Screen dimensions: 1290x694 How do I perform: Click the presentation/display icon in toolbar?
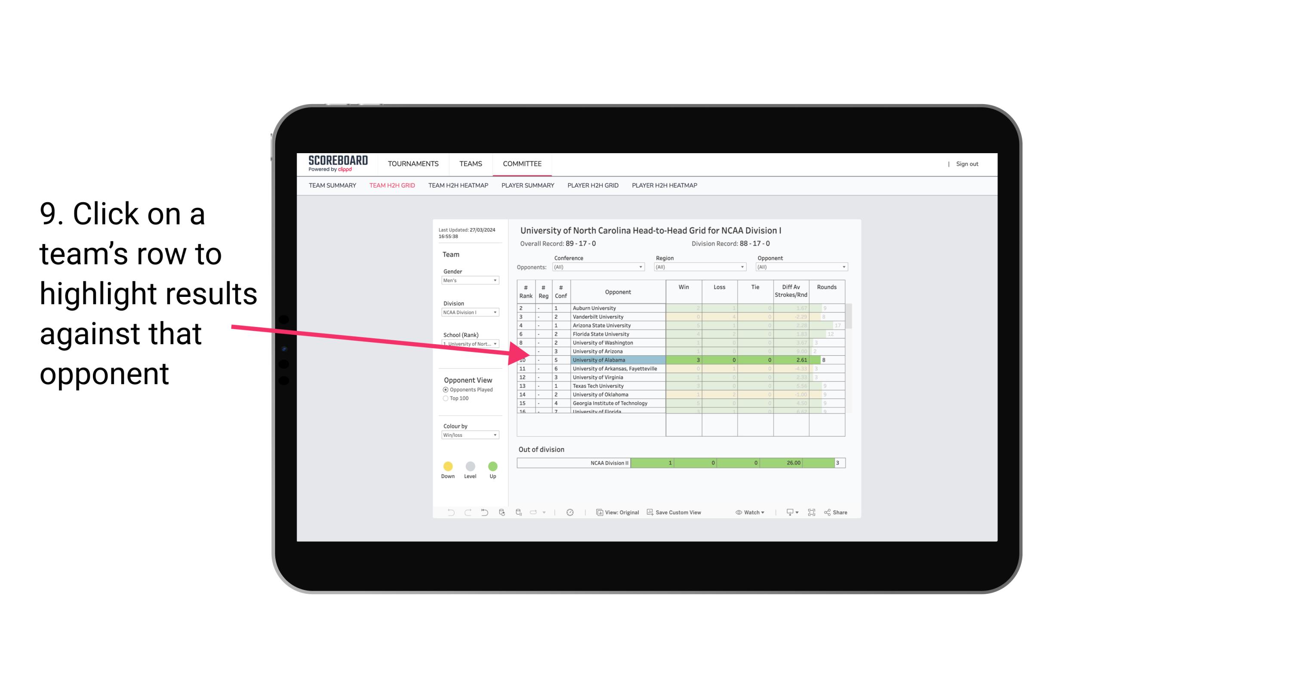pos(788,514)
